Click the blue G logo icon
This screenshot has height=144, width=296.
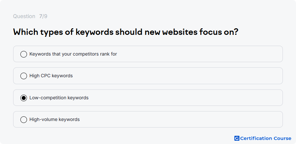click(x=237, y=138)
